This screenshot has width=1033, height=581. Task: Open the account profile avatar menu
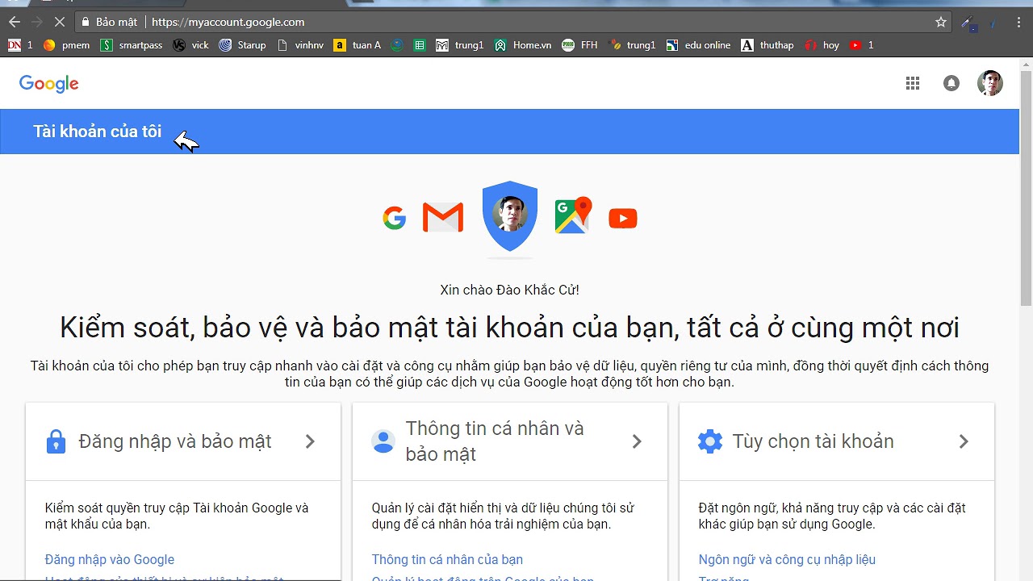(990, 83)
